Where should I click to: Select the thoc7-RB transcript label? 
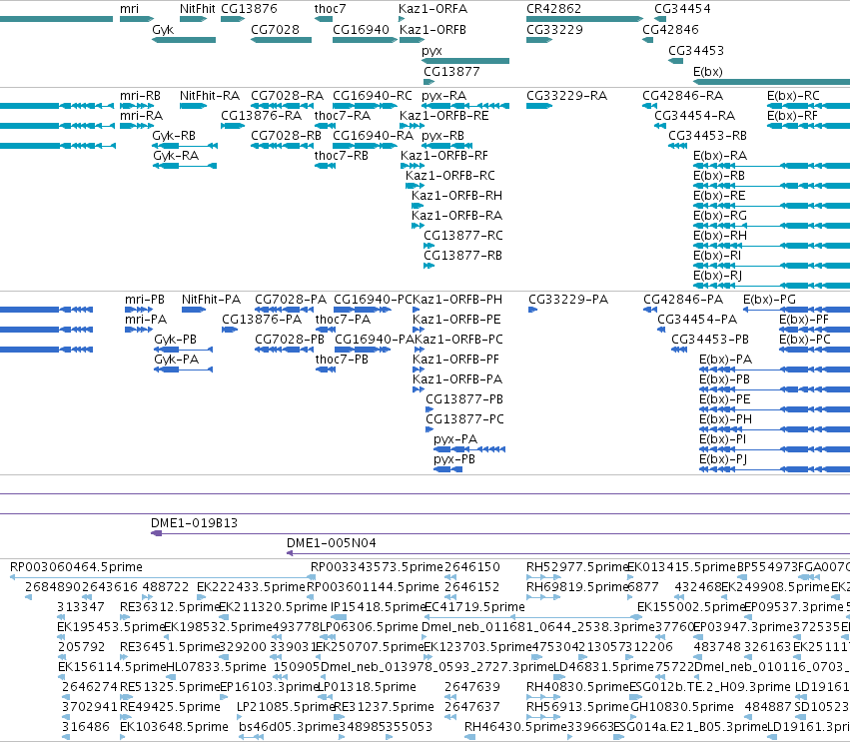coord(342,156)
